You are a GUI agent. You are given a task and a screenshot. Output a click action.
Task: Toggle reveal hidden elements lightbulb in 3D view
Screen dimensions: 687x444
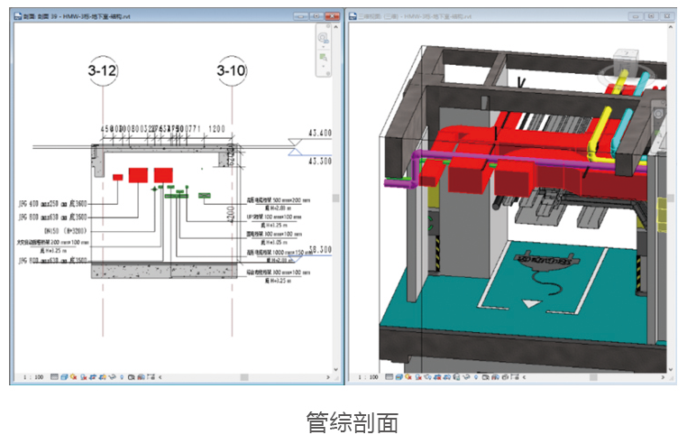tap(476, 377)
